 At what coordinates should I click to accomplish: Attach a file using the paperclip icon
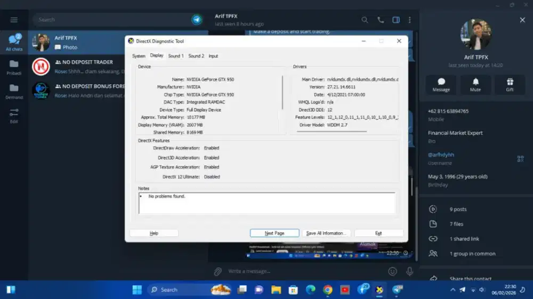pyautogui.click(x=217, y=271)
